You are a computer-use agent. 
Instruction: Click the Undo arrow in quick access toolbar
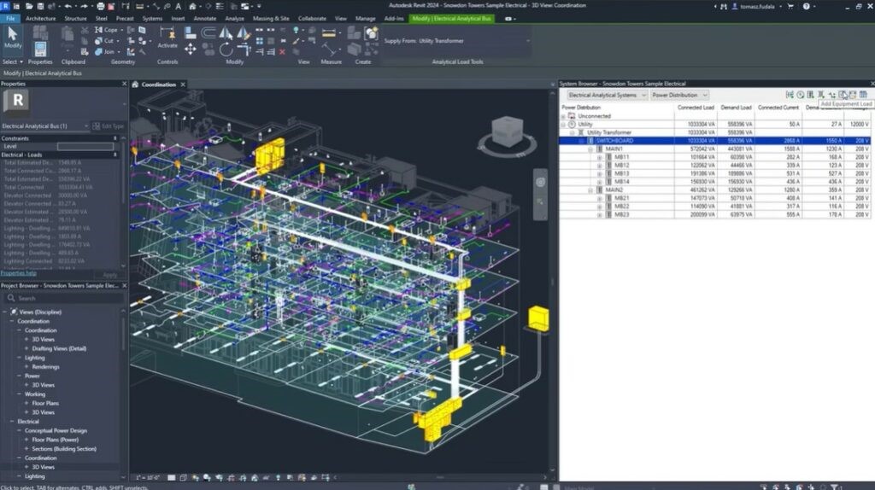68,6
